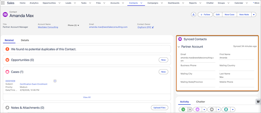Image resolution: width=261 pixels, height=113 pixels.
Task: Open the Accounts nav dropdown arrow
Action: click(x=123, y=3)
